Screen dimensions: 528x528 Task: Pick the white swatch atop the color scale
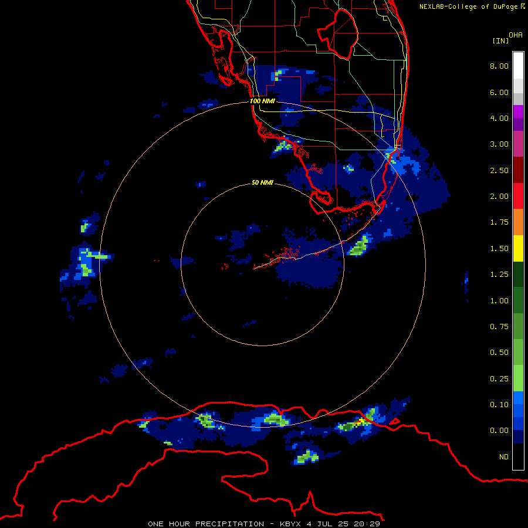518,66
